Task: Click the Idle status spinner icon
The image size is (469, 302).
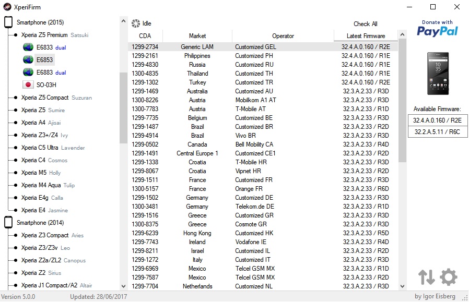Action: click(x=136, y=23)
